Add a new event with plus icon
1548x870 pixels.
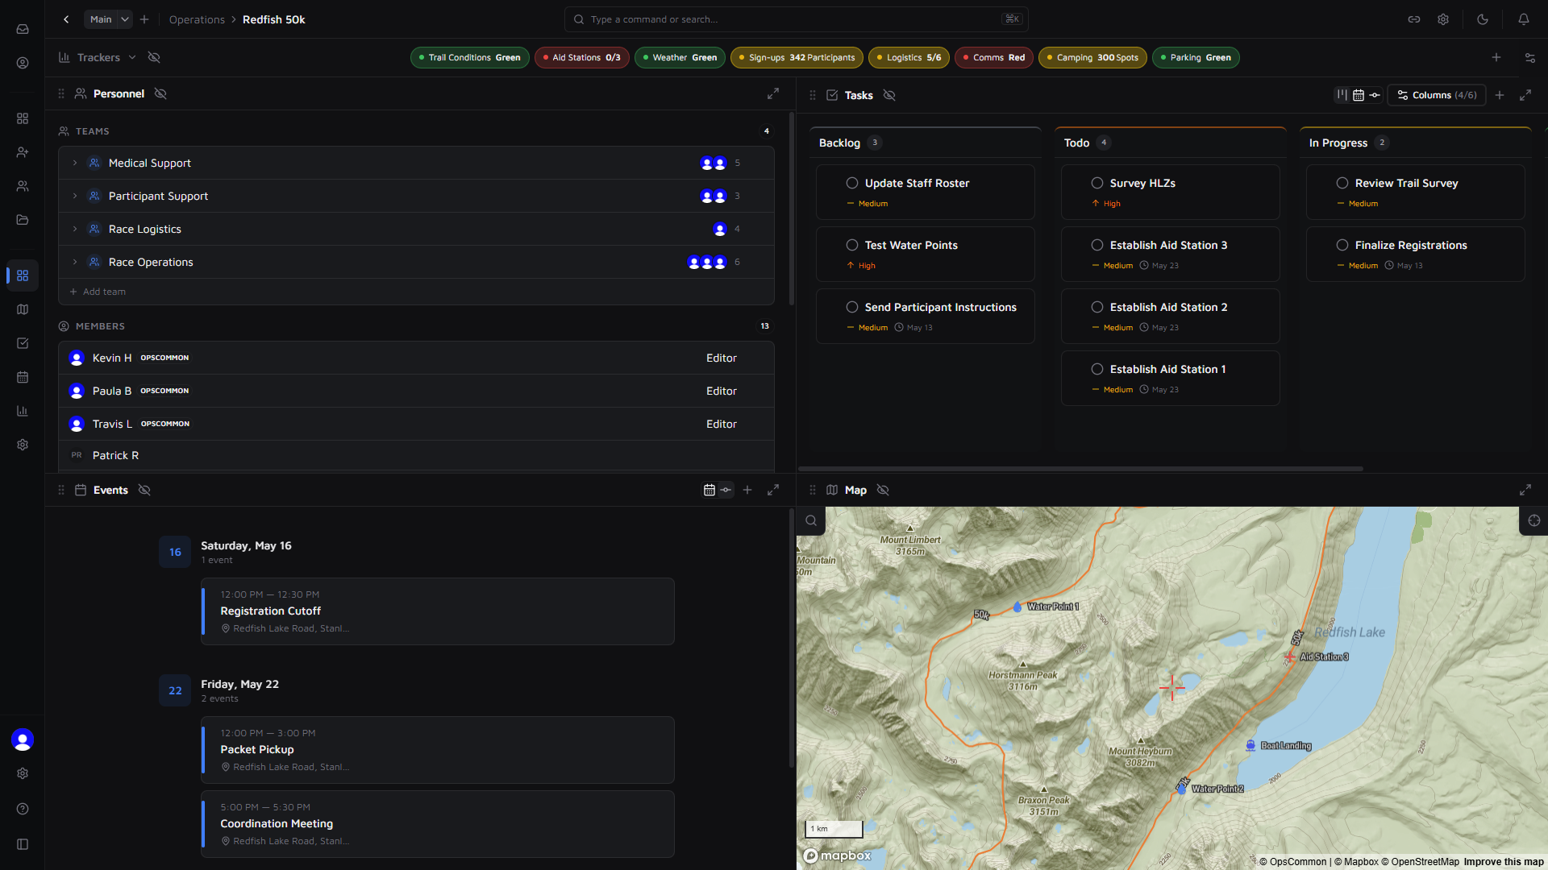coord(747,490)
